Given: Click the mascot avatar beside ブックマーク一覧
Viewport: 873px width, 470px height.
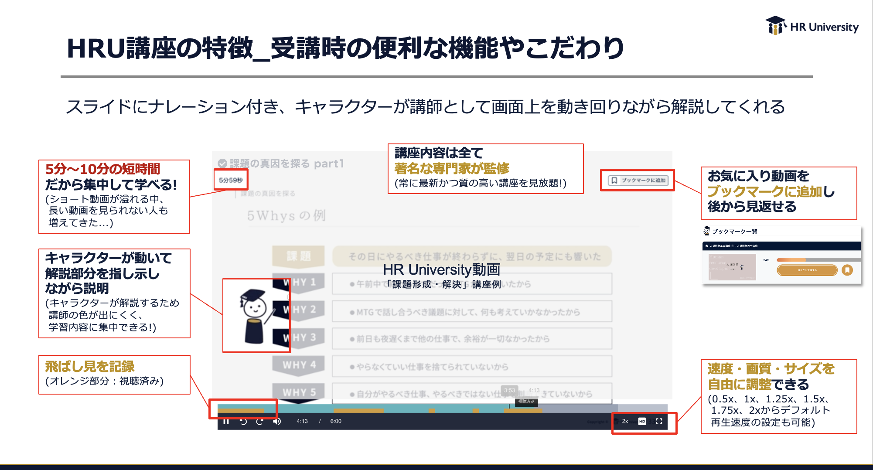Looking at the screenshot, I should [706, 231].
